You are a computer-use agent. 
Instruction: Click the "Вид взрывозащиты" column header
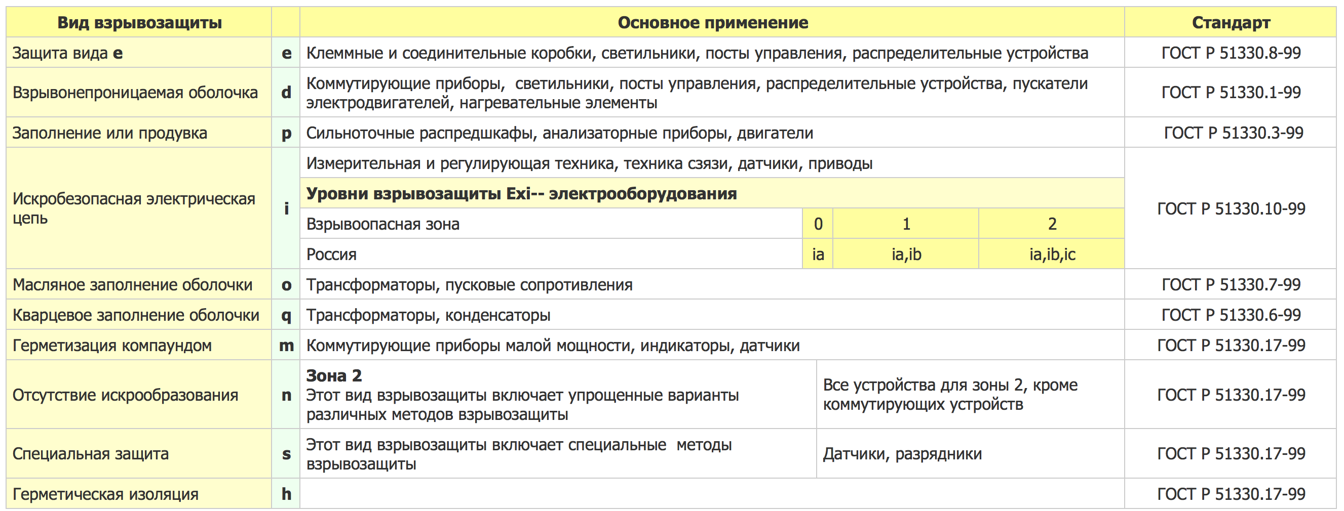139,22
